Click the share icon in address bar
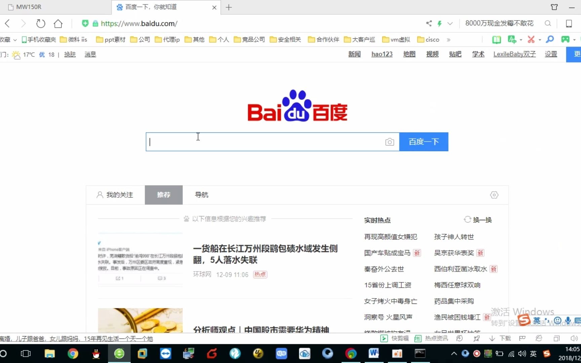The height and width of the screenshot is (363, 581). click(x=429, y=23)
